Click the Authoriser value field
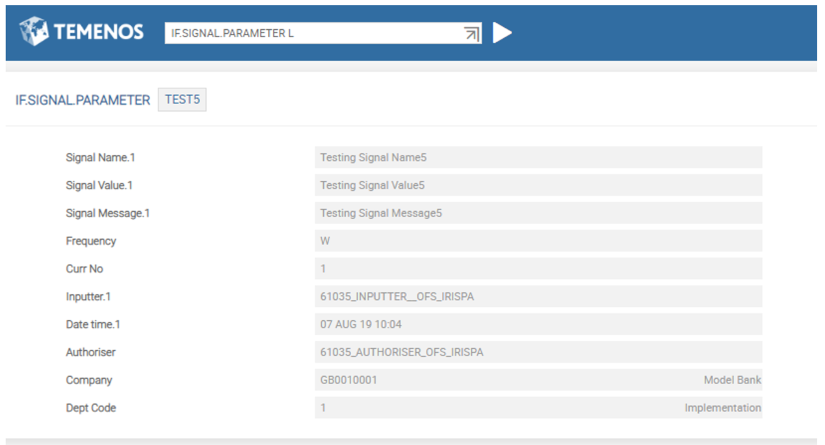Screen dimensions: 825x445 point(538,352)
